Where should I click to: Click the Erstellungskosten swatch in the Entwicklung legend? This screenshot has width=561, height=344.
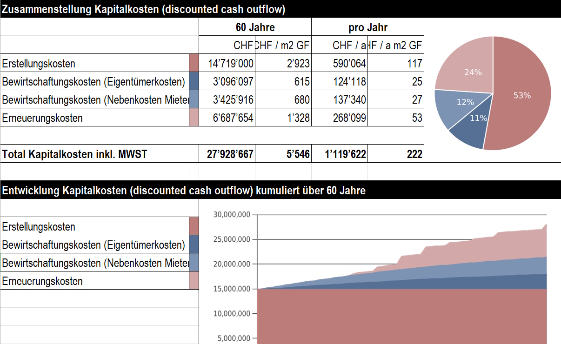click(194, 226)
